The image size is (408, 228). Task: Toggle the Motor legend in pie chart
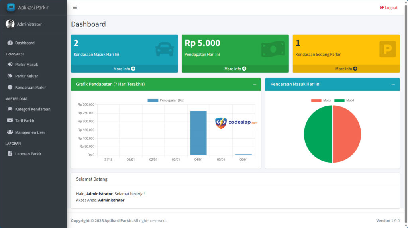pos(321,100)
